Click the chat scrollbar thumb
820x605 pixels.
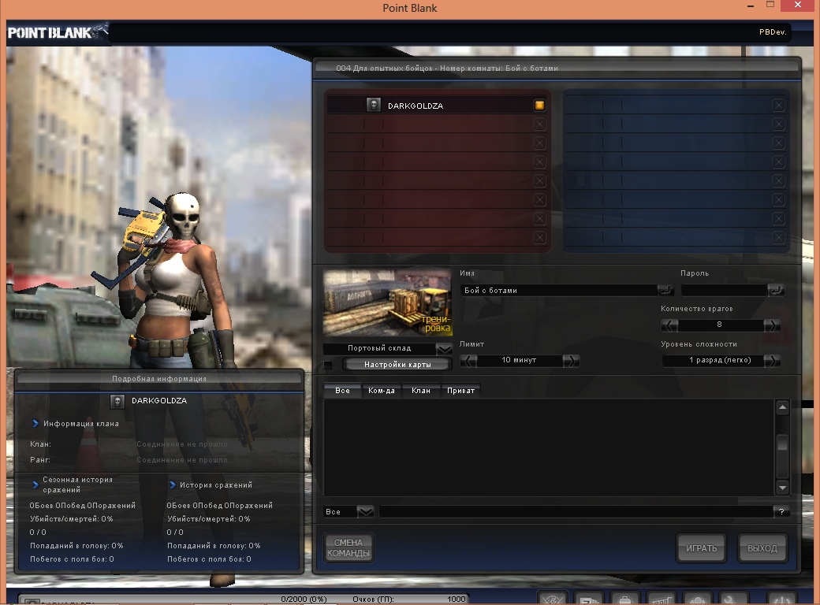click(x=782, y=443)
